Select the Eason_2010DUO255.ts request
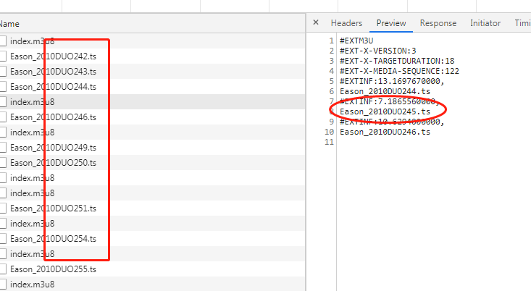 coord(152,269)
